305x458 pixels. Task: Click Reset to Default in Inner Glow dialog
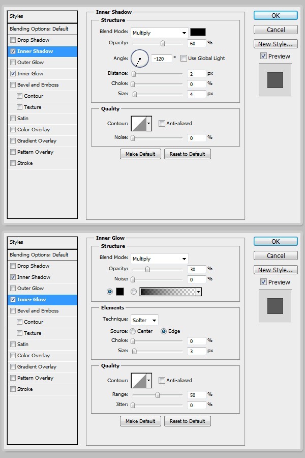click(x=188, y=421)
